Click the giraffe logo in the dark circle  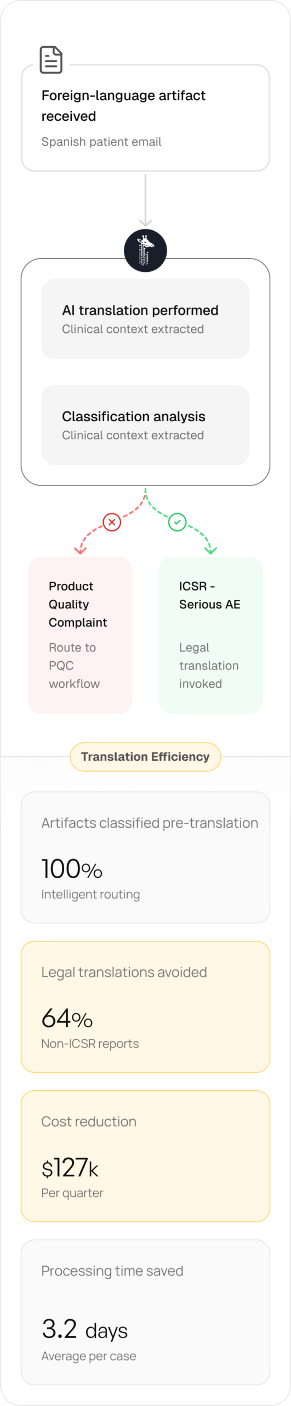click(145, 250)
